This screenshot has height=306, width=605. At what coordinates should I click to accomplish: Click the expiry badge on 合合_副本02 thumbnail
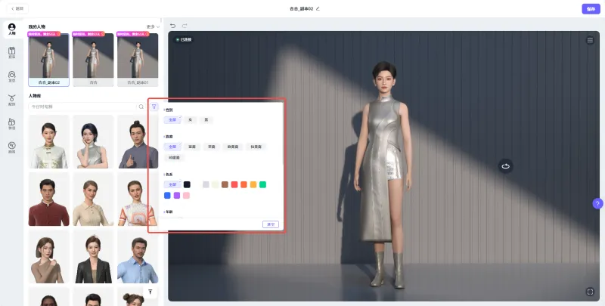coord(44,34)
